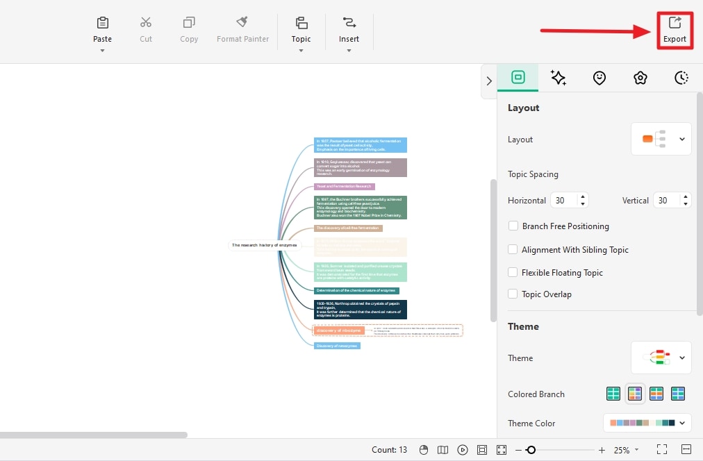Collapse the right side panel
This screenshot has width=703, height=461.
coord(488,81)
